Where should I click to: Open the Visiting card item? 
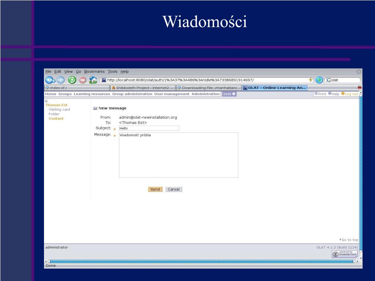[x=59, y=110]
